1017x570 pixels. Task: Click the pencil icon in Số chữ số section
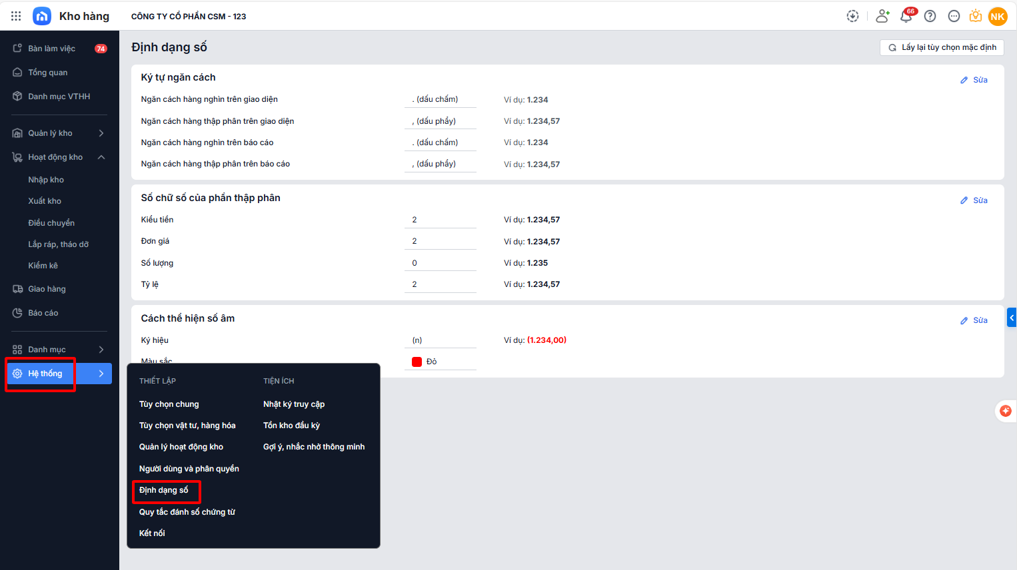[x=964, y=200]
